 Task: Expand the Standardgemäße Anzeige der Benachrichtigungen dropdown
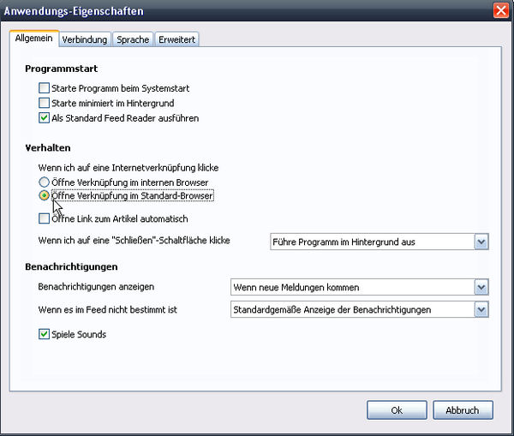(481, 309)
